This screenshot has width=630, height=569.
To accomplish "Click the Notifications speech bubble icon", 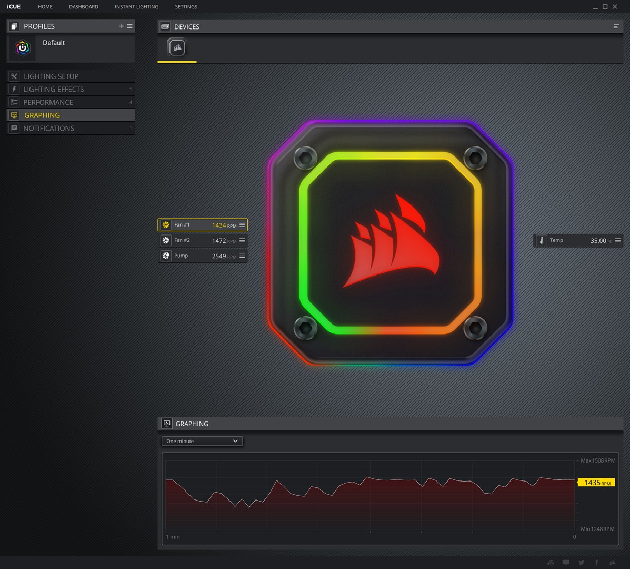I will pyautogui.click(x=14, y=128).
